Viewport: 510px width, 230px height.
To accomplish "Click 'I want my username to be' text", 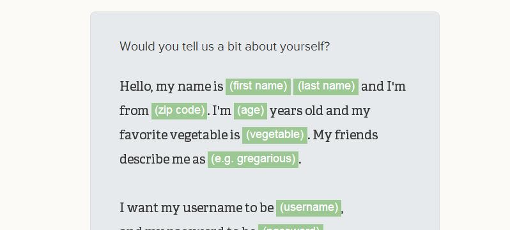I will coord(197,208).
